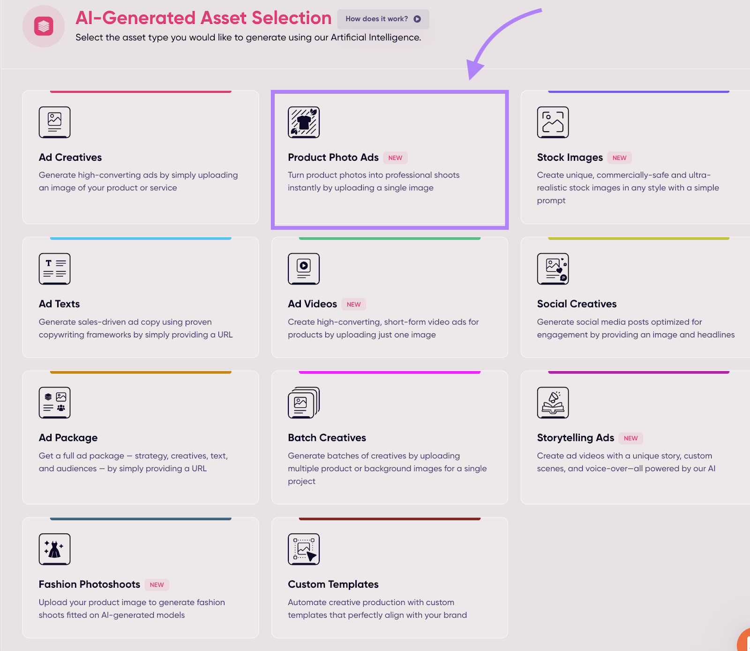
Task: Select the Stock Images title
Action: (x=570, y=157)
